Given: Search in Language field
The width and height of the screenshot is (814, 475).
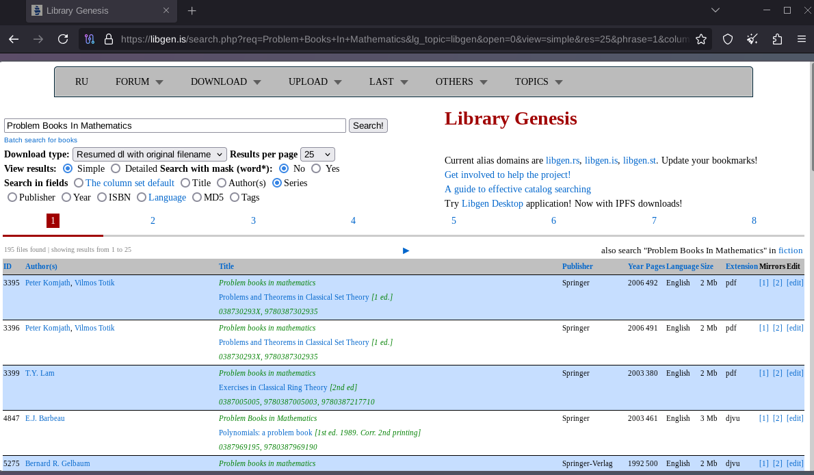Looking at the screenshot, I should pos(141,198).
